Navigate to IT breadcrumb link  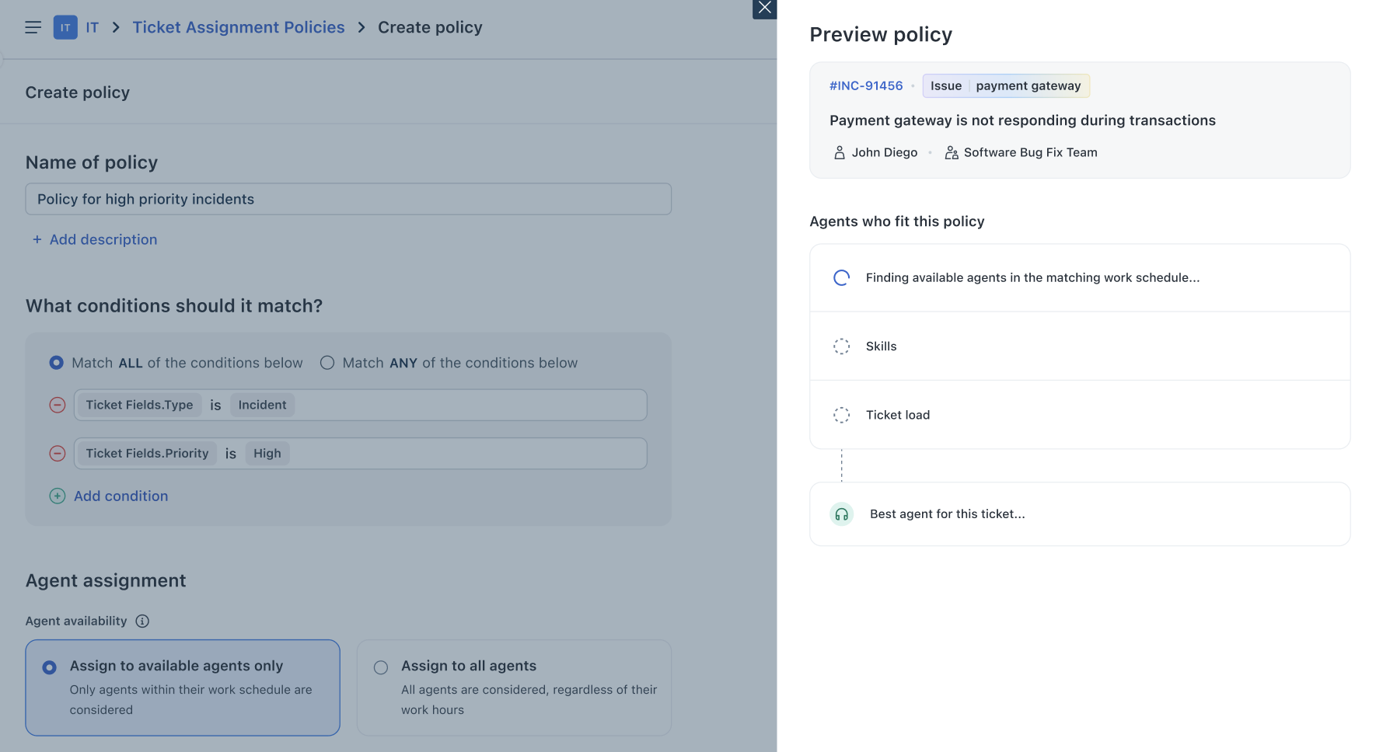92,28
